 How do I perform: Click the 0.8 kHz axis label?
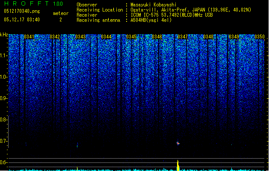coord(4,120)
